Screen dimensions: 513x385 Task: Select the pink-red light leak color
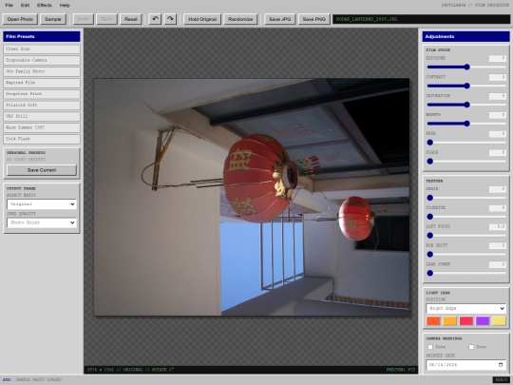465,321
